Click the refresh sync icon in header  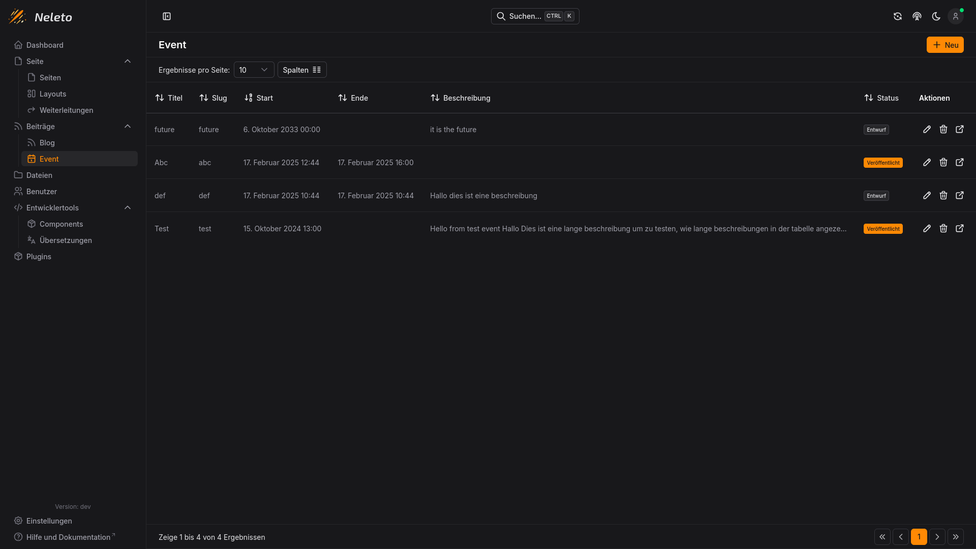click(x=898, y=16)
